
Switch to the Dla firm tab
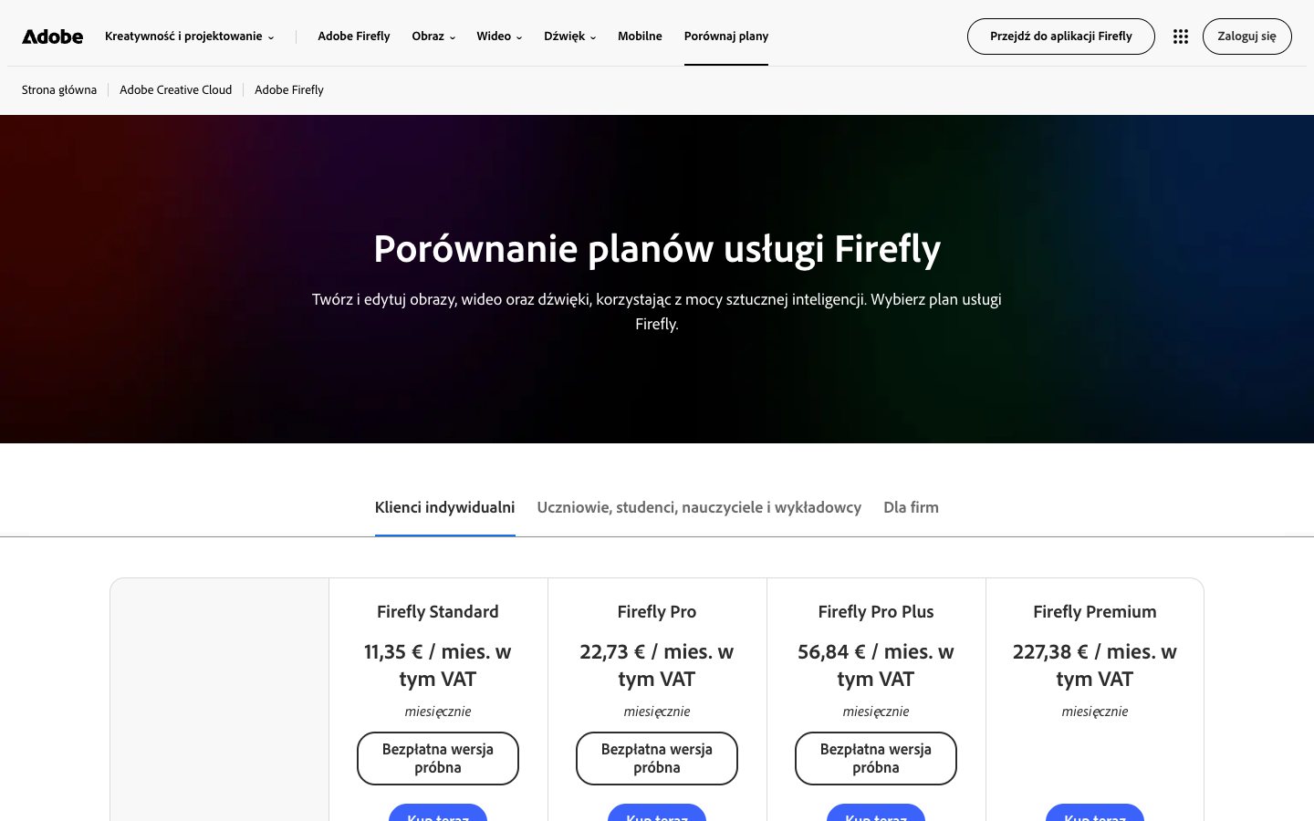click(911, 507)
